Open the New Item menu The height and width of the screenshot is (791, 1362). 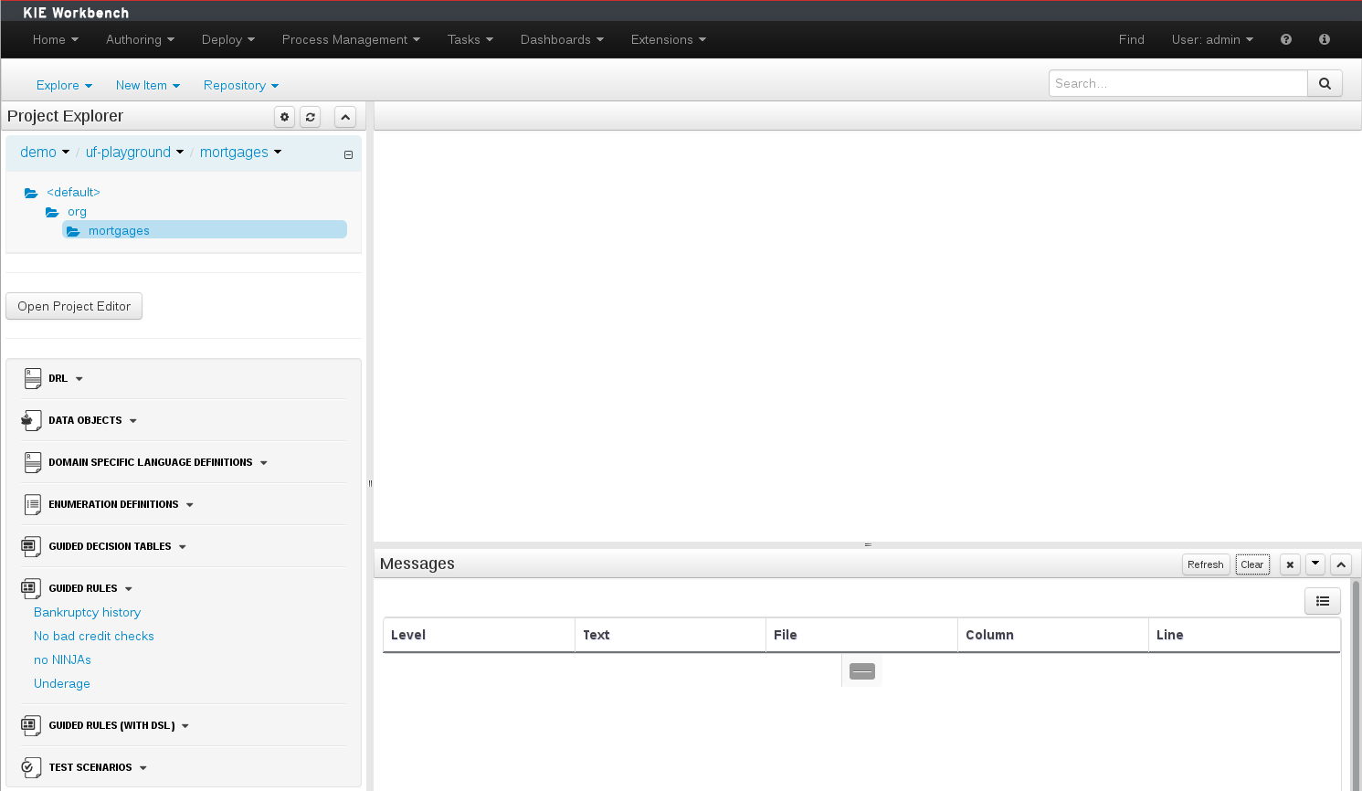click(x=147, y=85)
